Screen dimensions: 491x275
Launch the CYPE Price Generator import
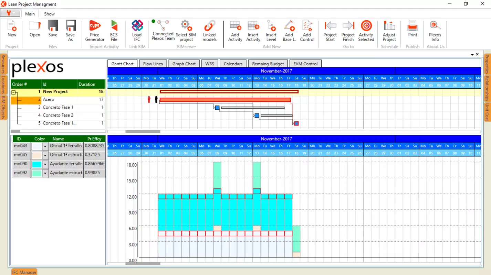[x=95, y=31]
